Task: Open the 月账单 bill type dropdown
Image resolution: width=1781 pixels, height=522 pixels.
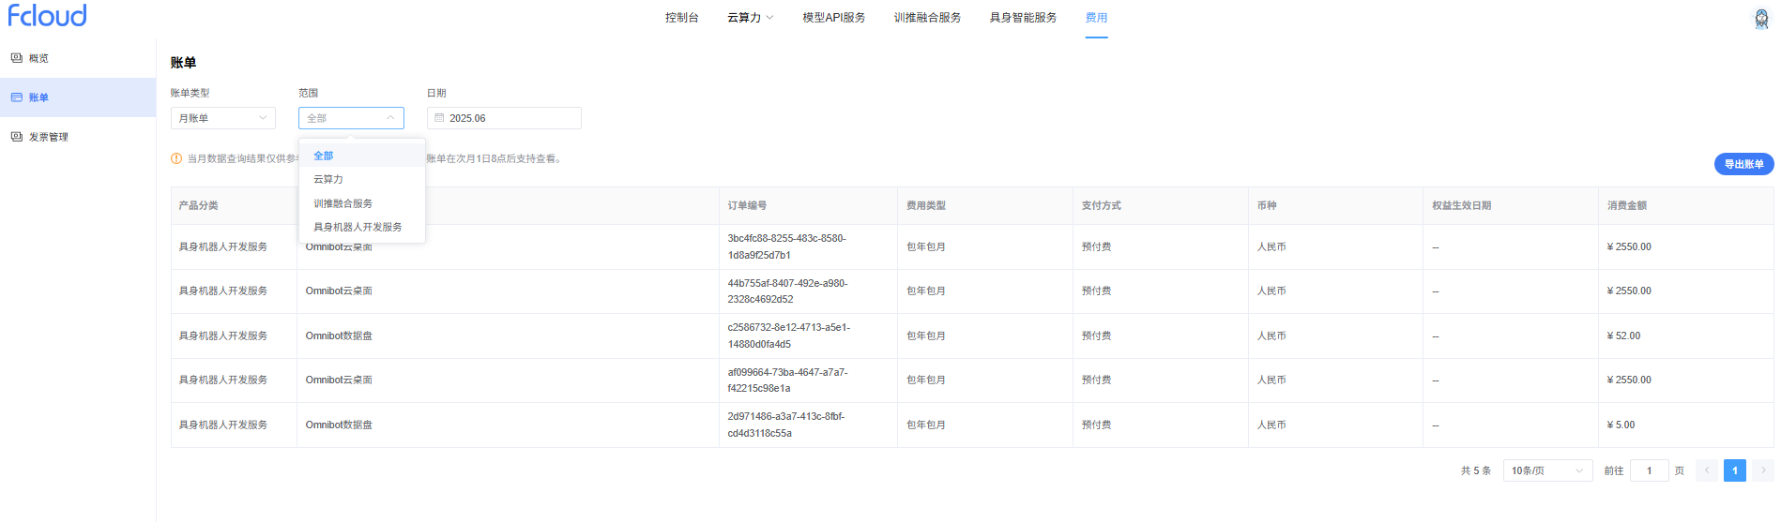Action: pyautogui.click(x=223, y=118)
